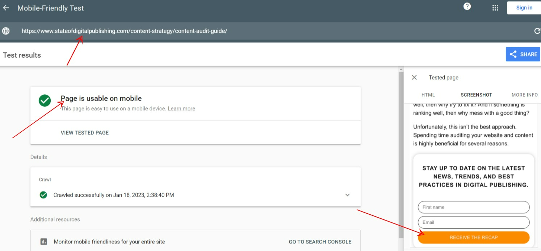The height and width of the screenshot is (251, 541).
Task: Open the help question mark icon
Action: click(x=467, y=7)
